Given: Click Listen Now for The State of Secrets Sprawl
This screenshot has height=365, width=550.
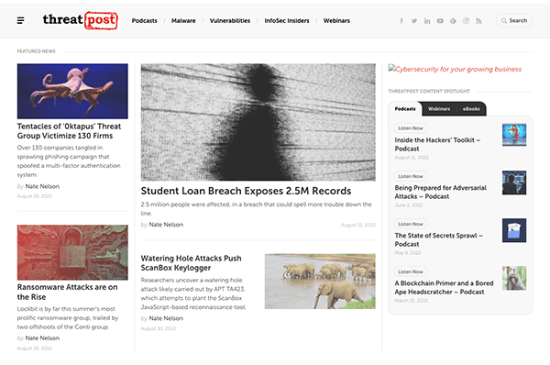Looking at the screenshot, I should pyautogui.click(x=411, y=224).
